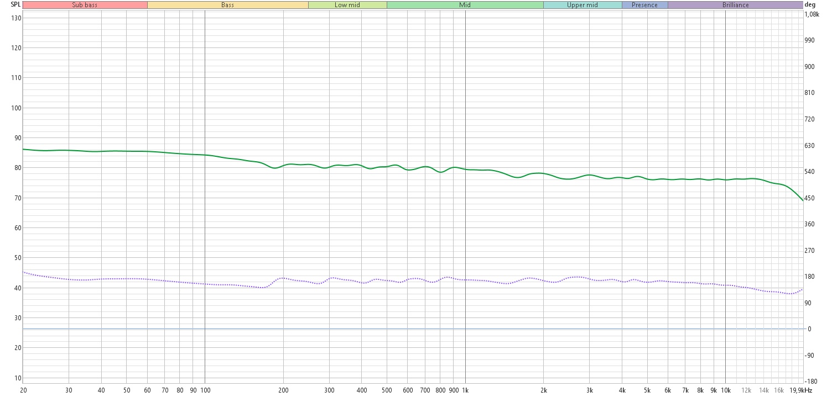The width and height of the screenshot is (832, 397).
Task: Click the 130 SPL axis value
Action: [16, 18]
